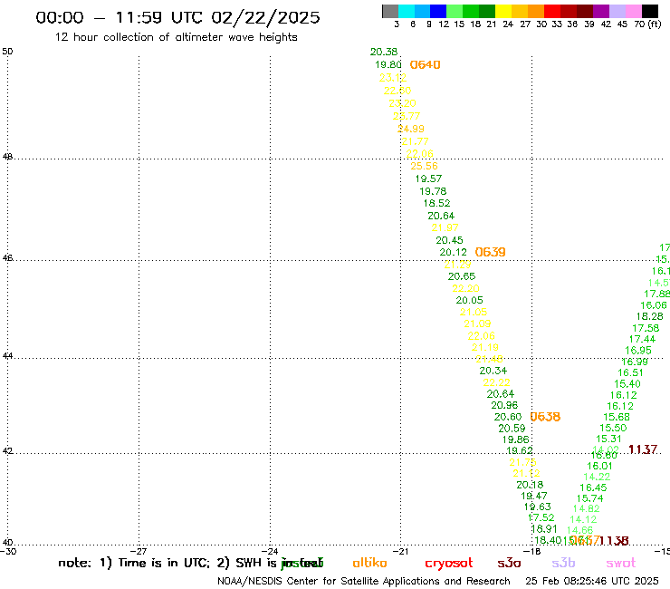Click the s3a satellite legend label
Image resolution: width=670 pixels, height=589 pixels.
click(x=509, y=563)
